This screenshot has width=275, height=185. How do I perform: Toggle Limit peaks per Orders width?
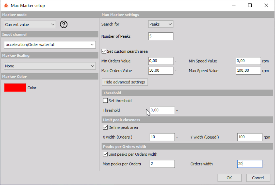(x=105, y=154)
